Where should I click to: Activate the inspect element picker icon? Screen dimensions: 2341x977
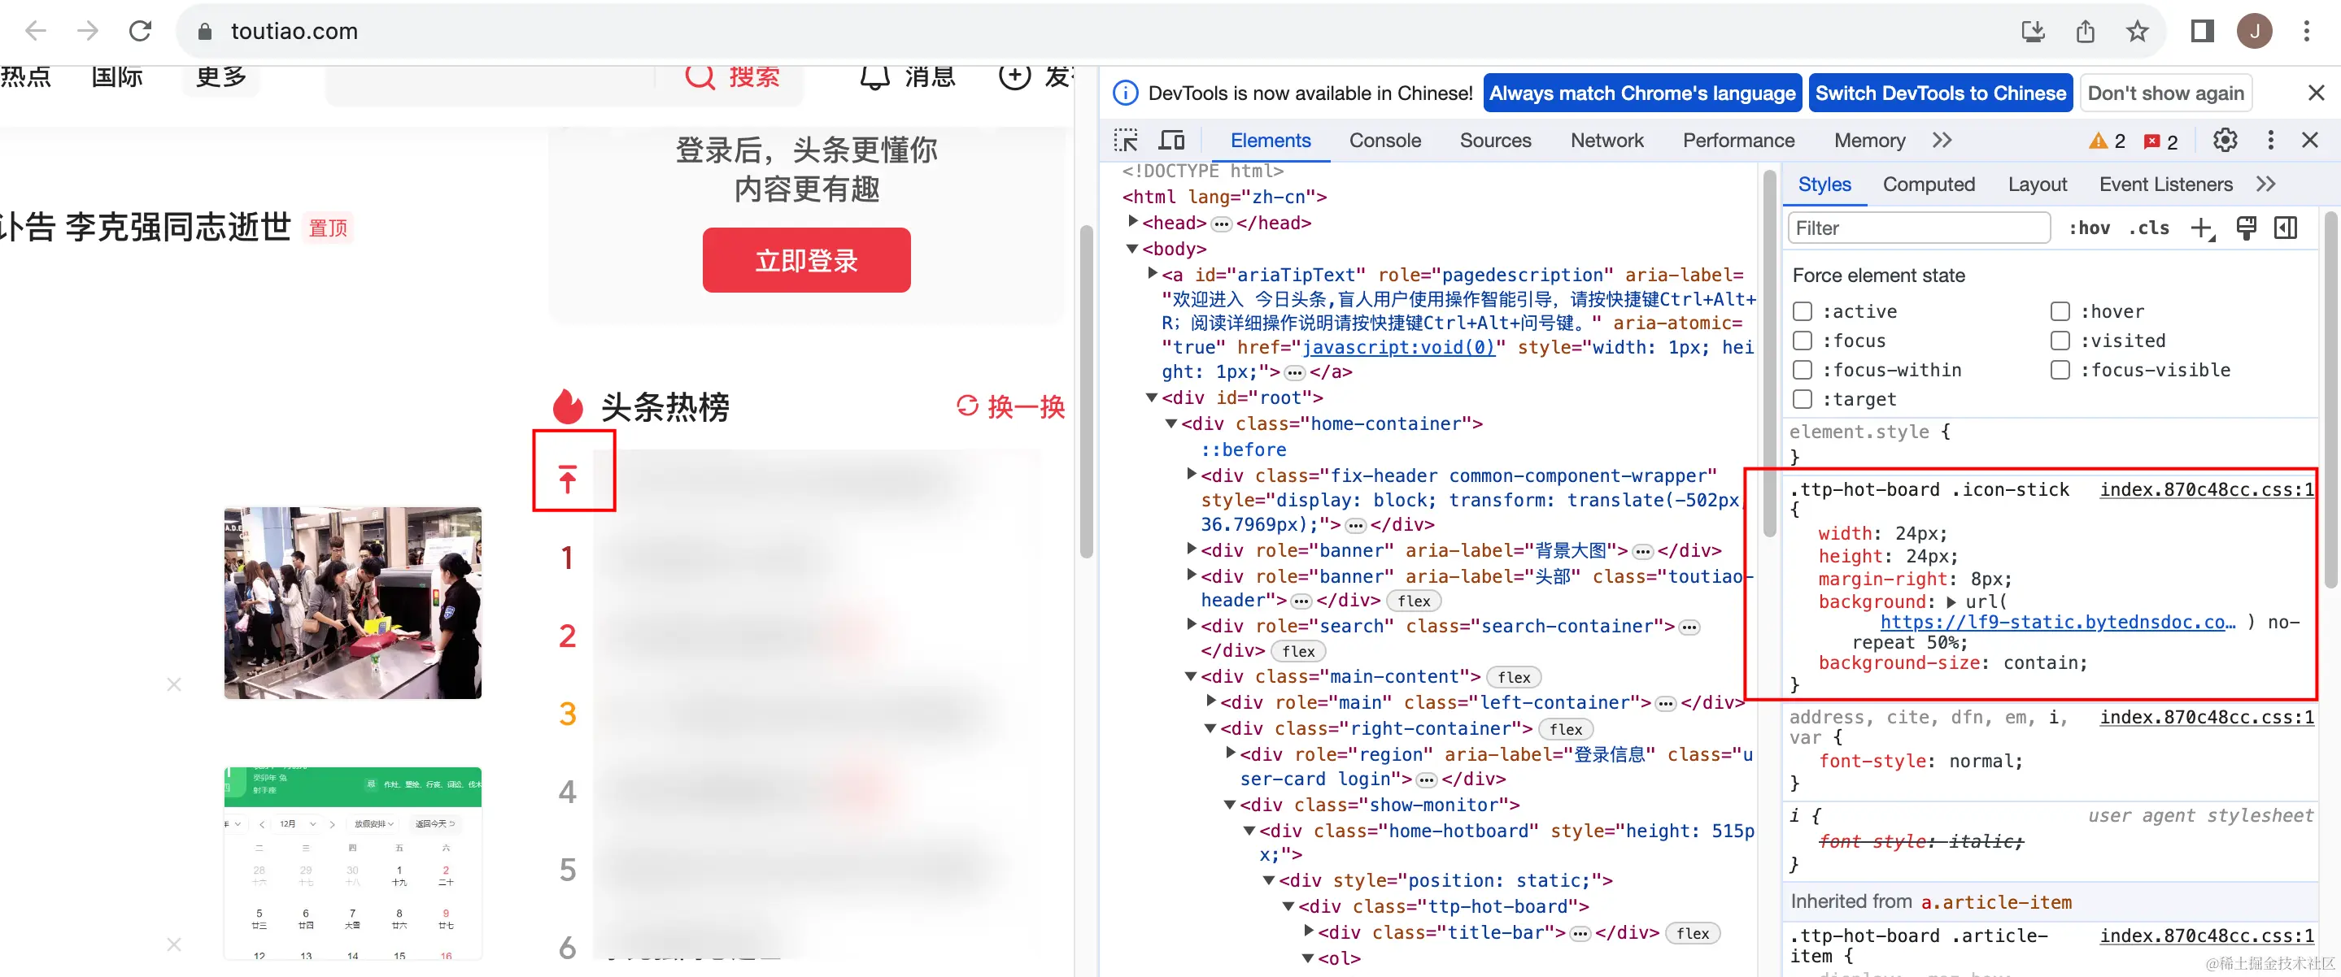pyautogui.click(x=1125, y=141)
